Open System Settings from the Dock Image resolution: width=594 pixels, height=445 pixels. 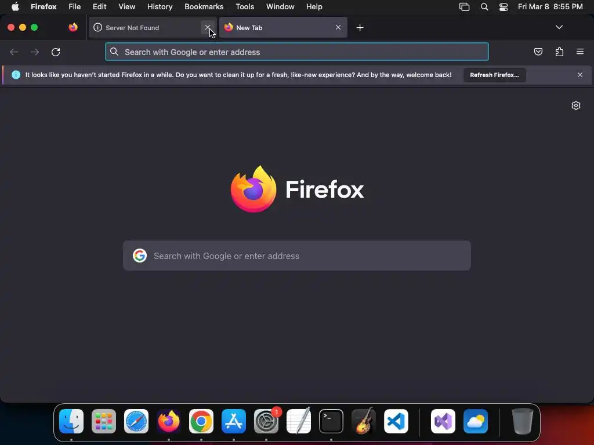click(266, 421)
